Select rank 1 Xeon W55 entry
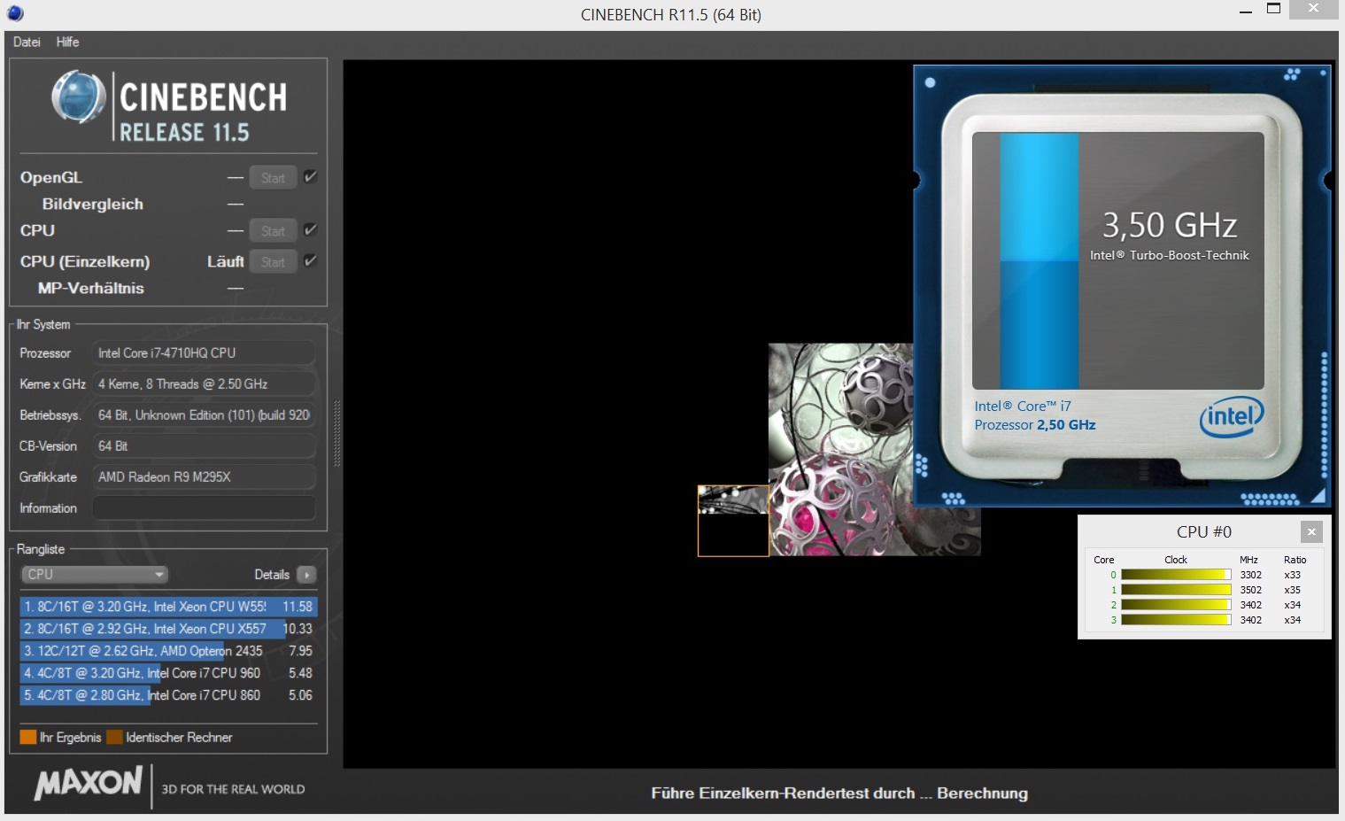 click(168, 607)
